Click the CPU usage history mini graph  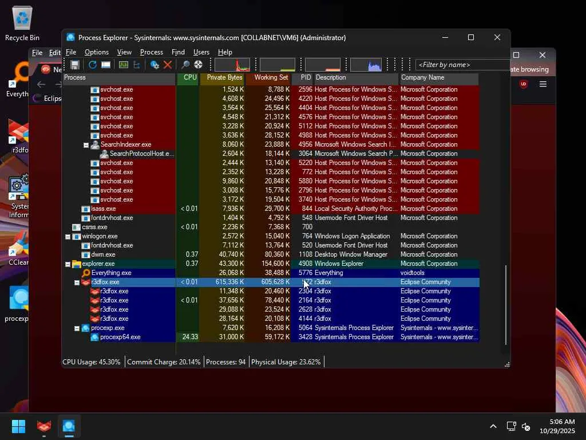coord(232,65)
